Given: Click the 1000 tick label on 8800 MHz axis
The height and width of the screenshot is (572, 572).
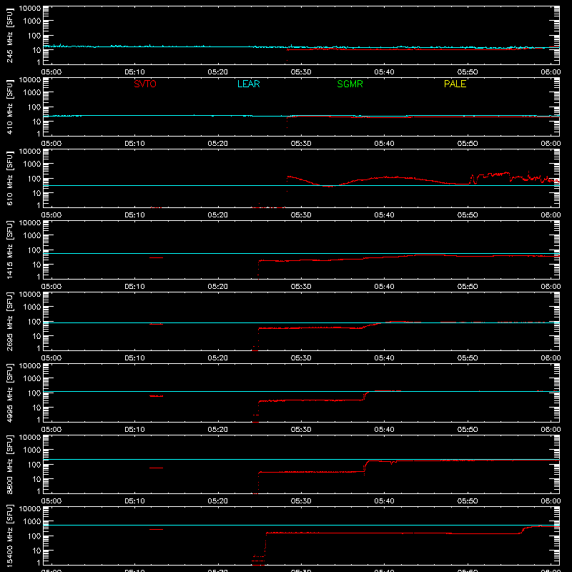Looking at the screenshot, I should (x=31, y=450).
